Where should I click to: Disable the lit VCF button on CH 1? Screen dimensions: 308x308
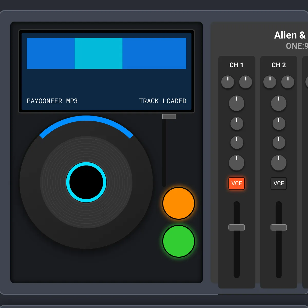click(236, 183)
